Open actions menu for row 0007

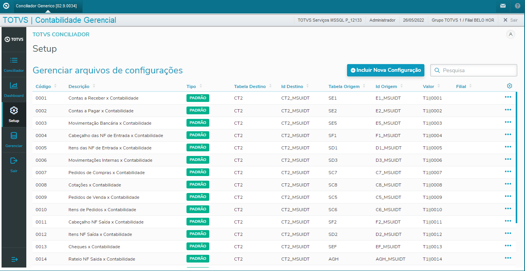pos(508,171)
